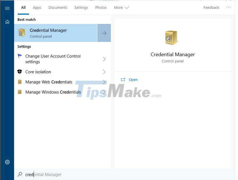Click the Credential Manager safe icon in Best match
Image resolution: width=238 pixels, height=180 pixels.
pos(22,33)
